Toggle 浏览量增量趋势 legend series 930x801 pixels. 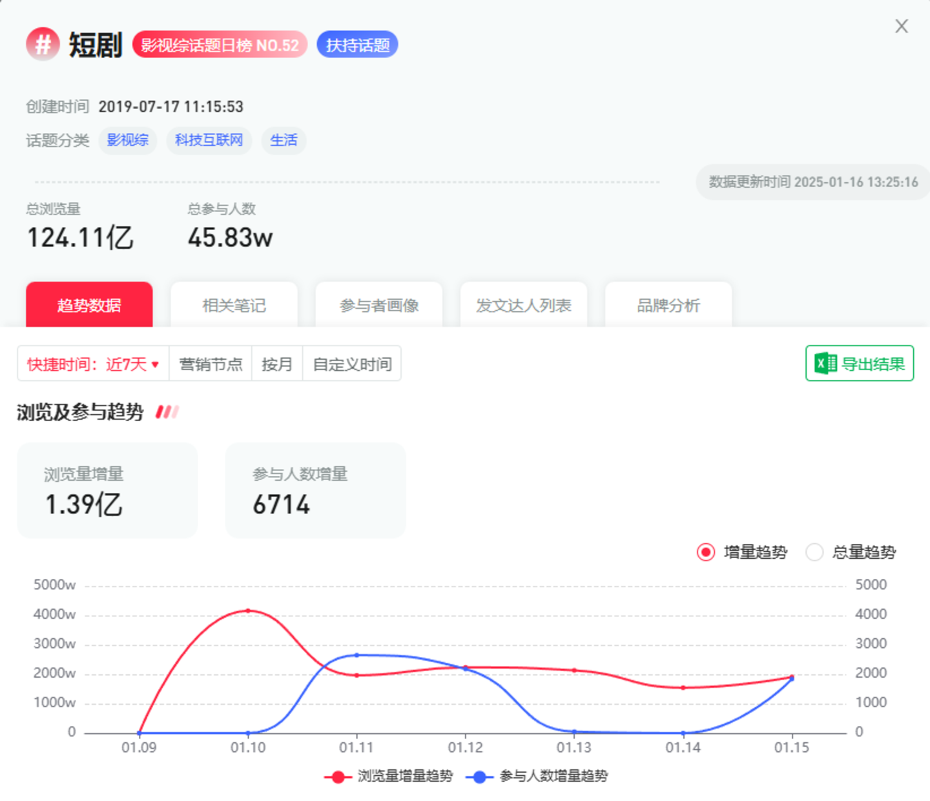(389, 776)
